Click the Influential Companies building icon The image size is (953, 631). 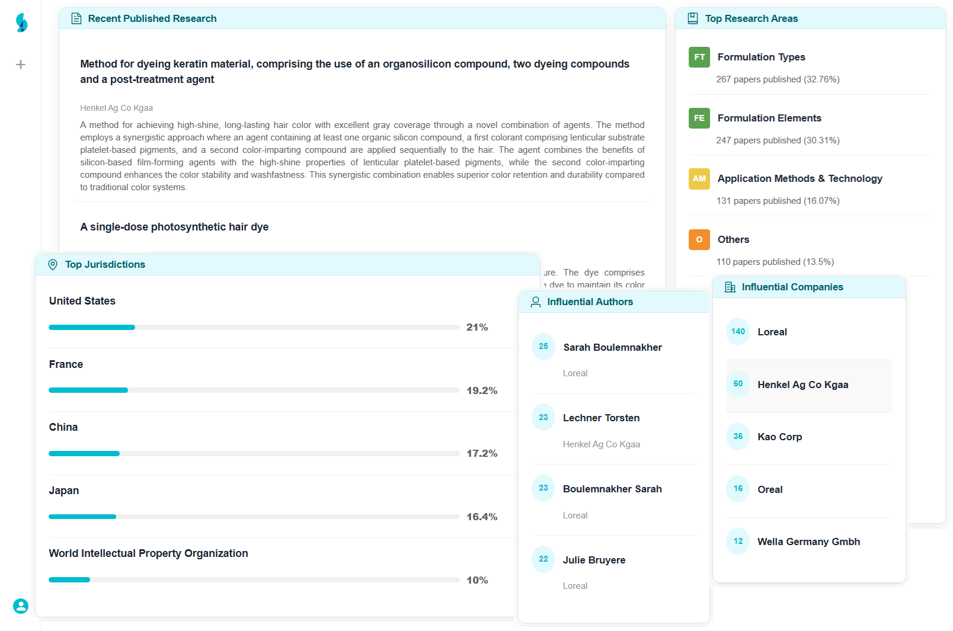point(730,287)
